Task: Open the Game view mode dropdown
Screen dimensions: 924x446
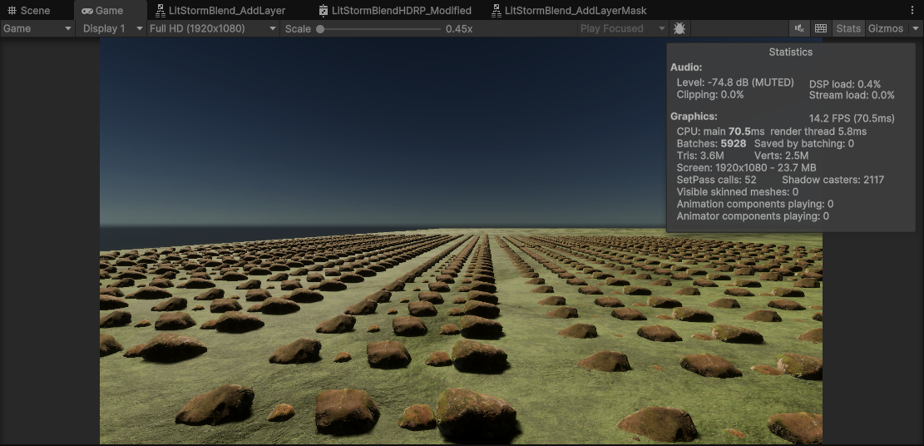Action: [x=37, y=28]
